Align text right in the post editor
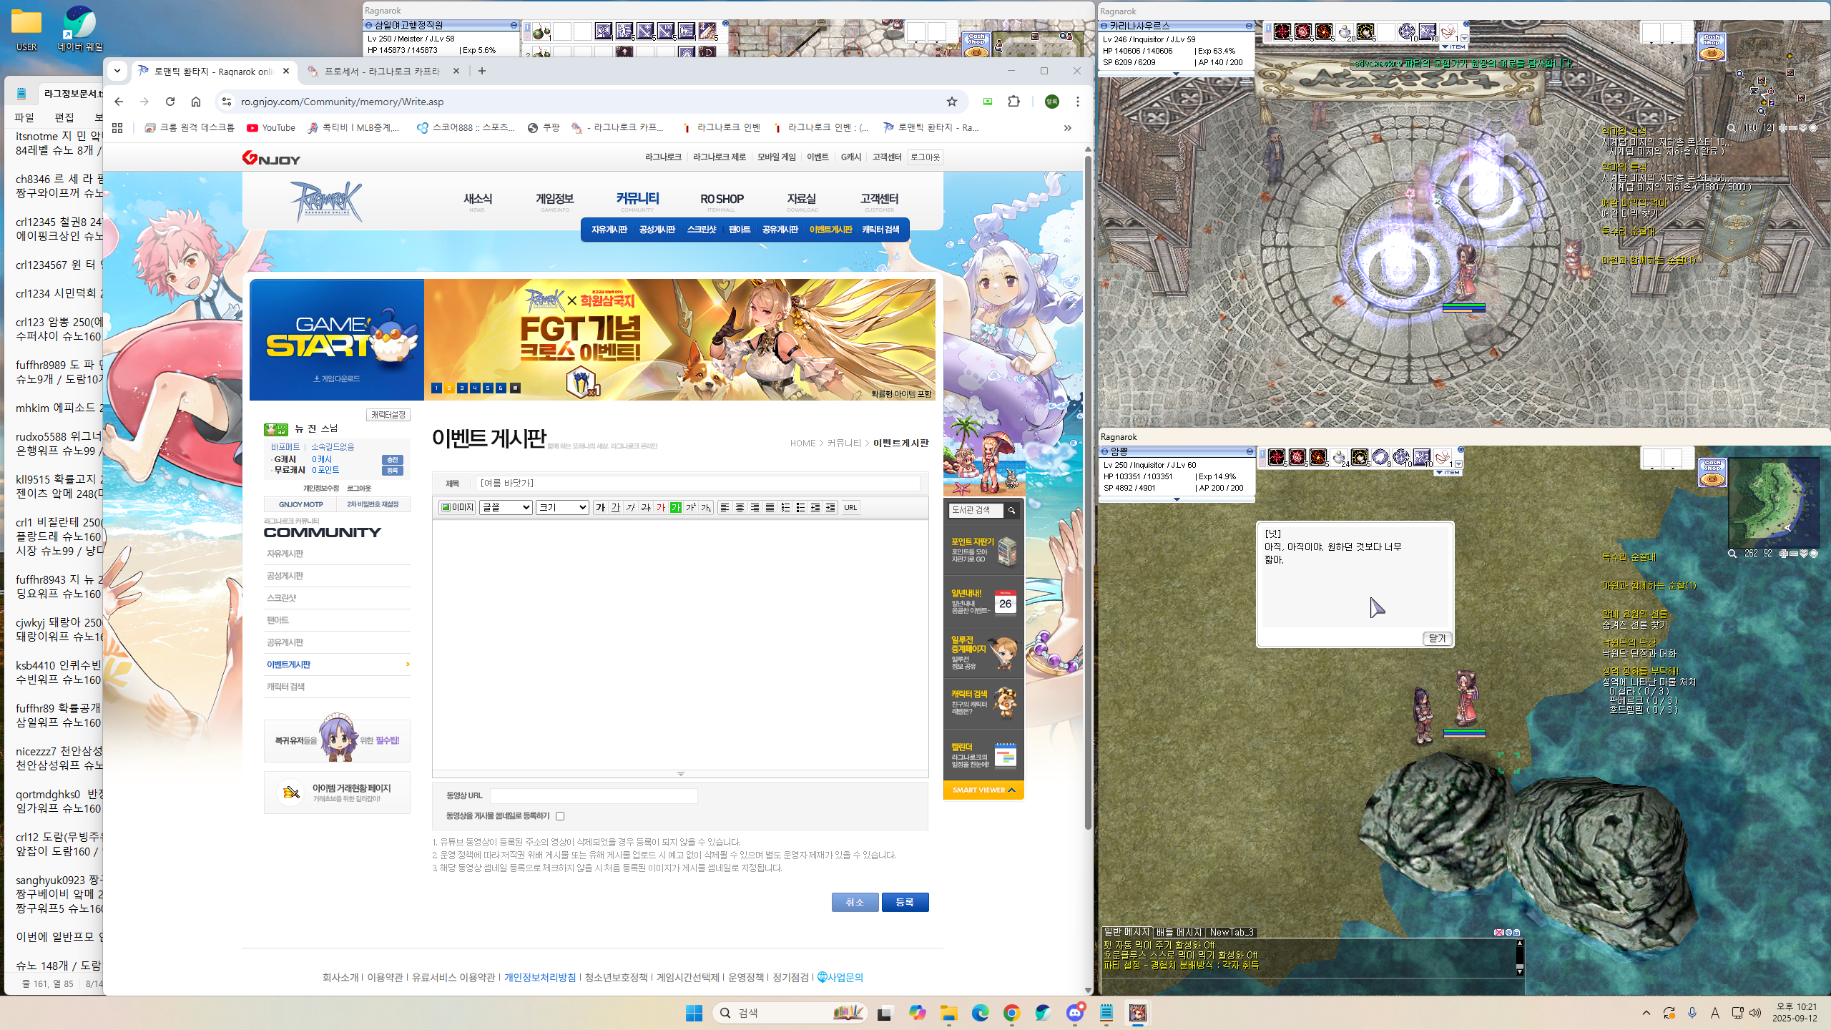This screenshot has height=1030, width=1831. (755, 507)
